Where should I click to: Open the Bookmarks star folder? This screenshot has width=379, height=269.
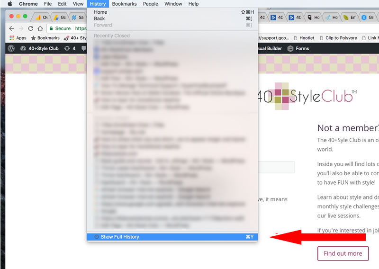click(x=45, y=38)
